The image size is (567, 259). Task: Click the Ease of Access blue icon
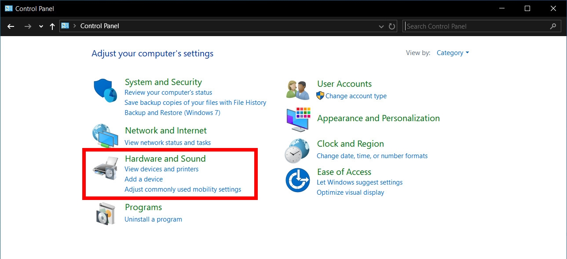(x=298, y=180)
